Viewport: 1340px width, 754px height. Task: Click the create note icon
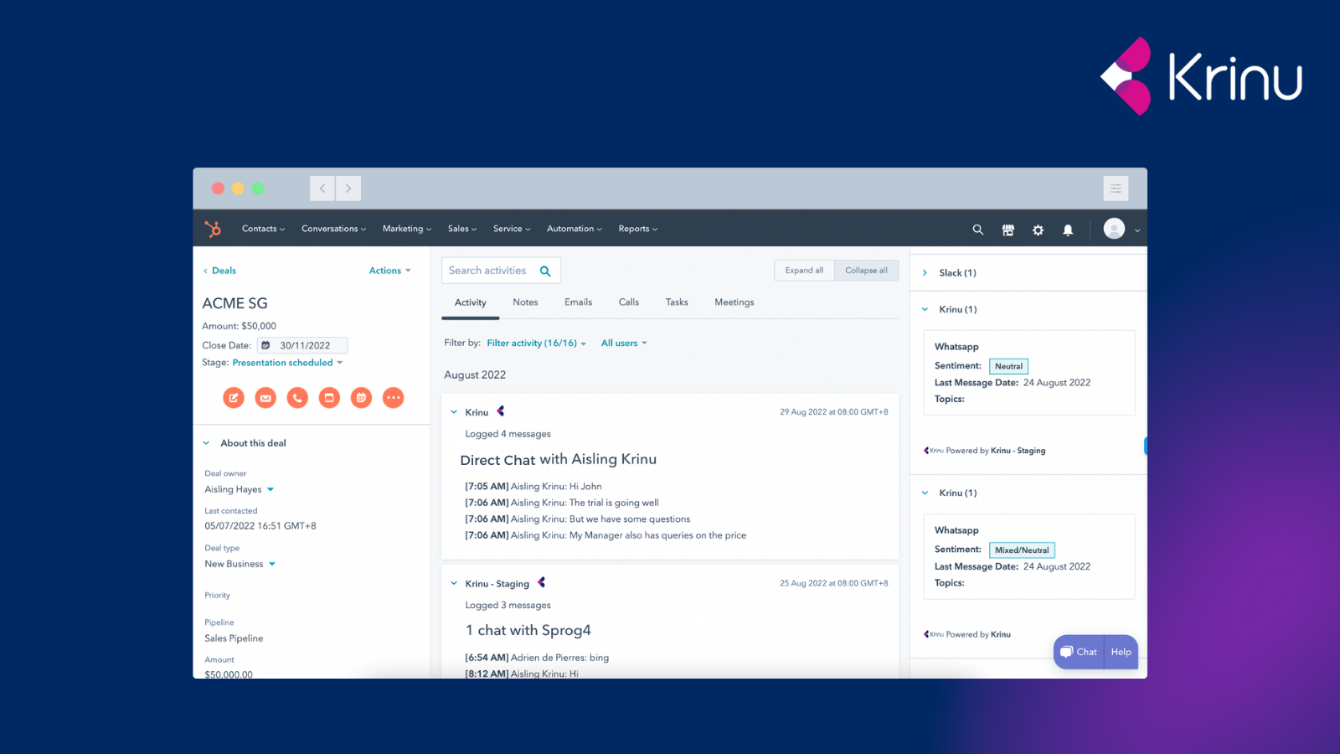pyautogui.click(x=234, y=398)
